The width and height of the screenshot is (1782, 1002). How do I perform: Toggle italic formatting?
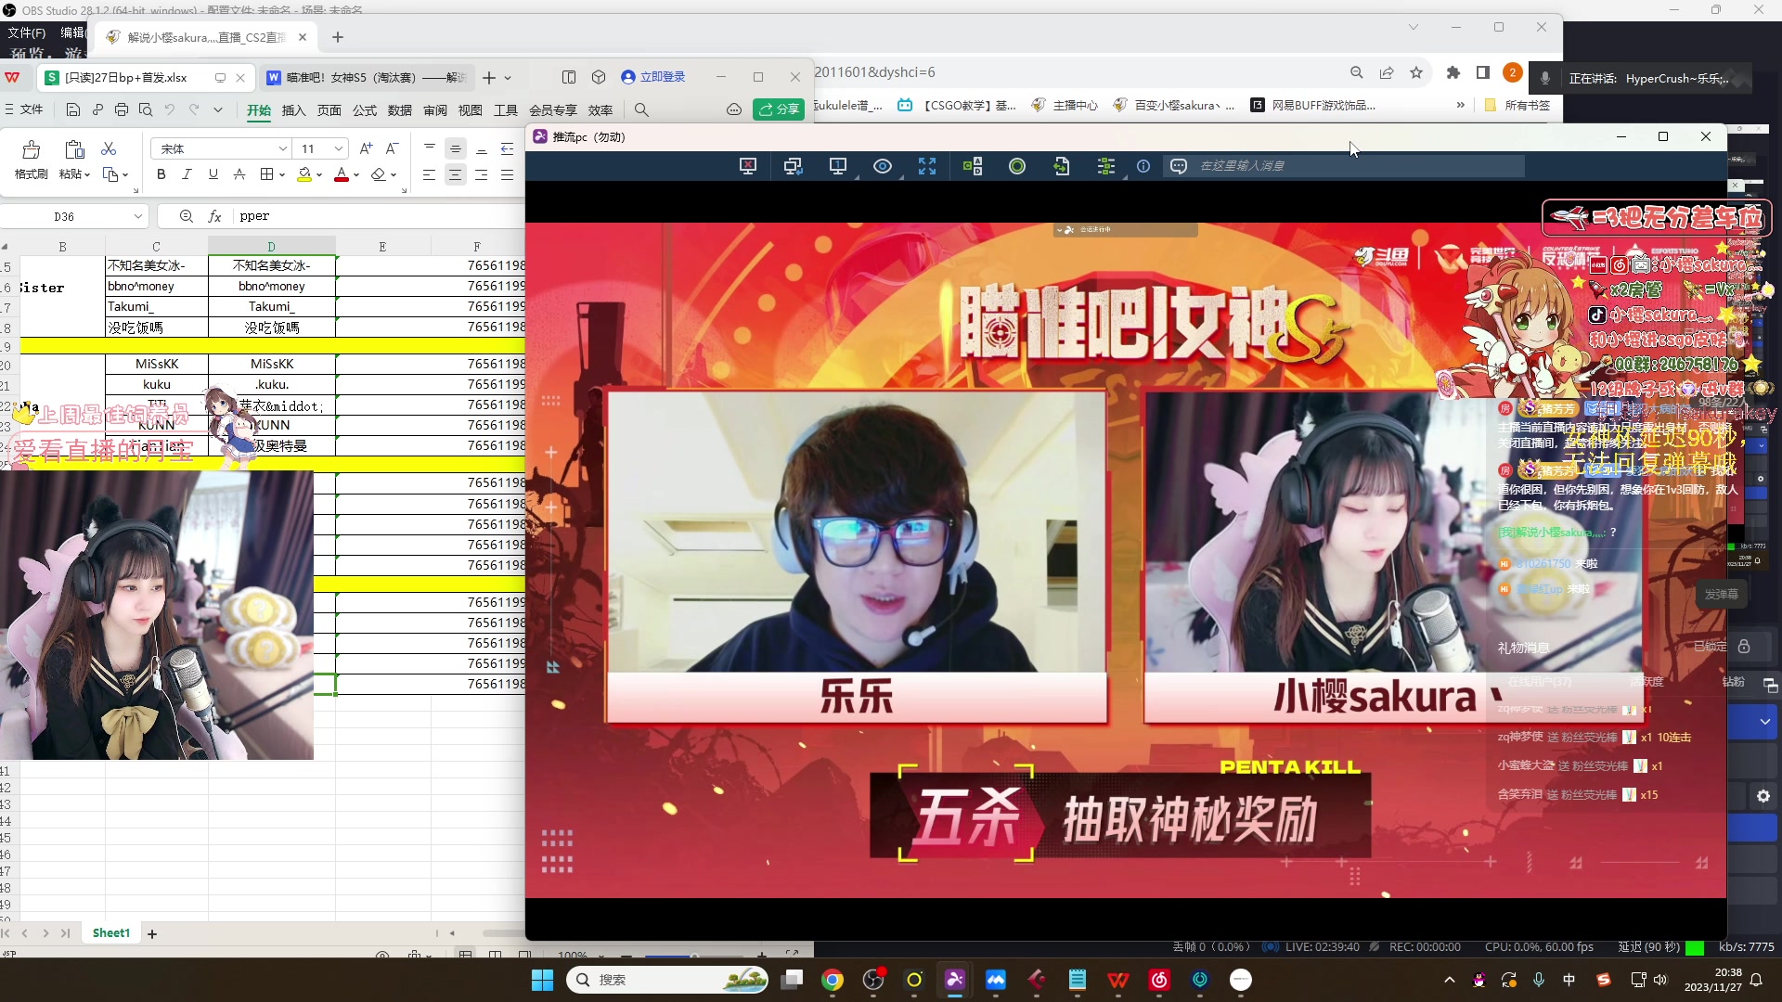click(187, 173)
